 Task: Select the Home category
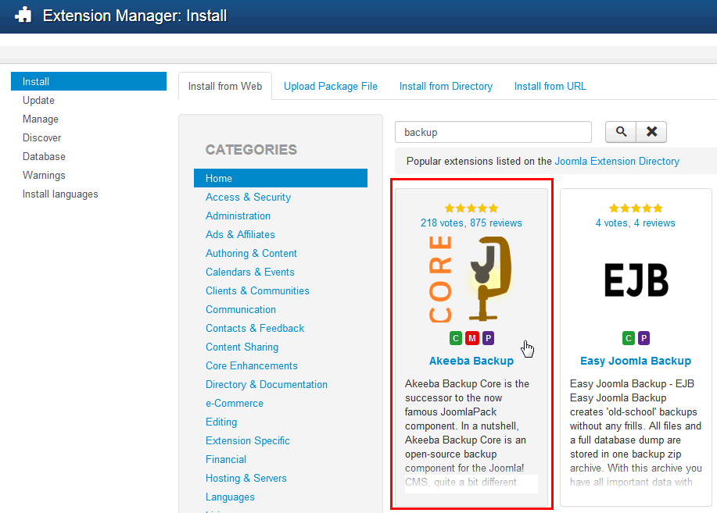tap(281, 178)
